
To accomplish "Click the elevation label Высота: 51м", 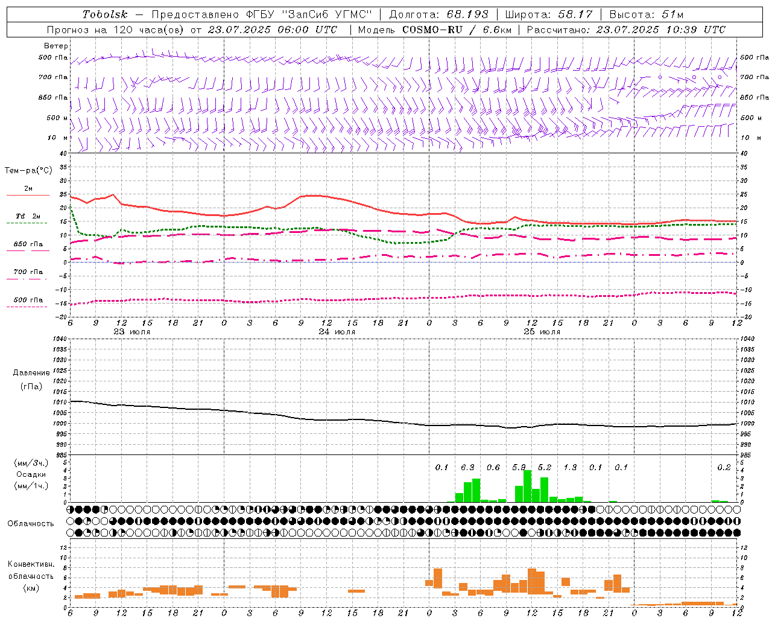I will [x=647, y=14].
